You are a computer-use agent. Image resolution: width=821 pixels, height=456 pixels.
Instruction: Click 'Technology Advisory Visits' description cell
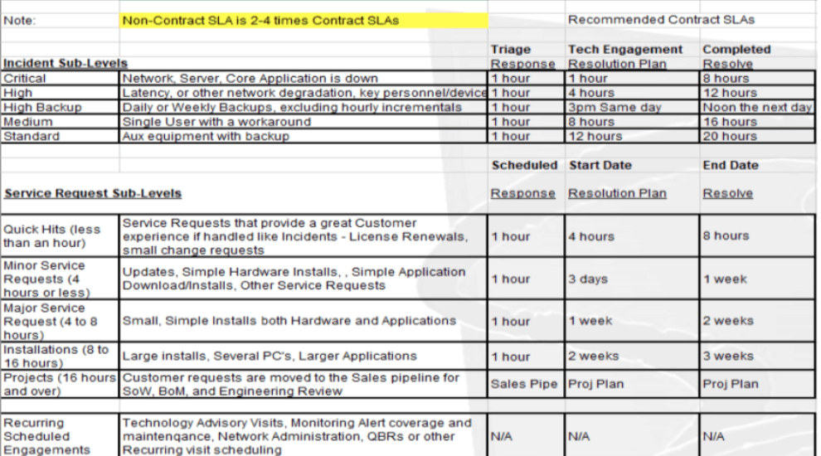click(x=304, y=435)
